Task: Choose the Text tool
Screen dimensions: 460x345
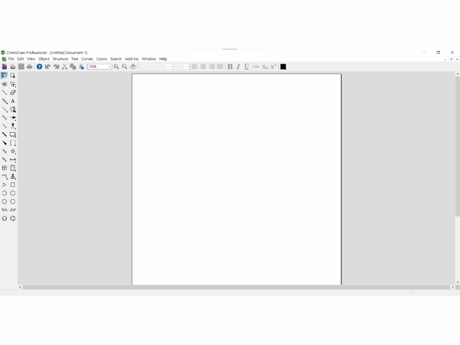Action: 13,101
